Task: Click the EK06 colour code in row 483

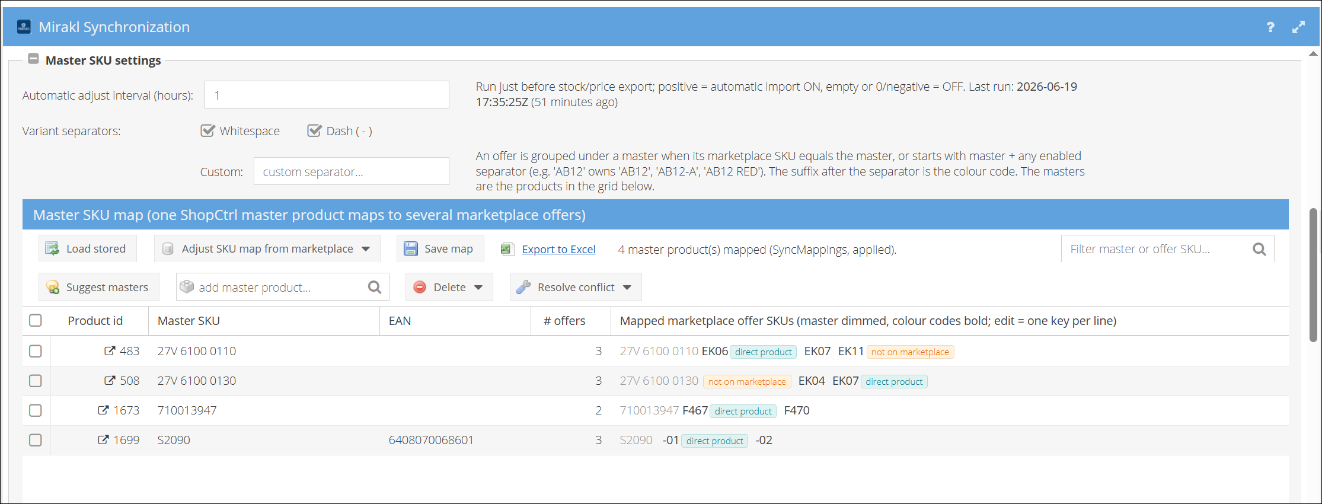Action: (715, 351)
